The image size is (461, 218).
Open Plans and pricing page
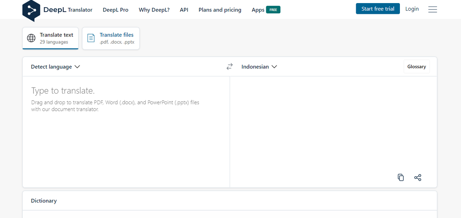point(220,10)
